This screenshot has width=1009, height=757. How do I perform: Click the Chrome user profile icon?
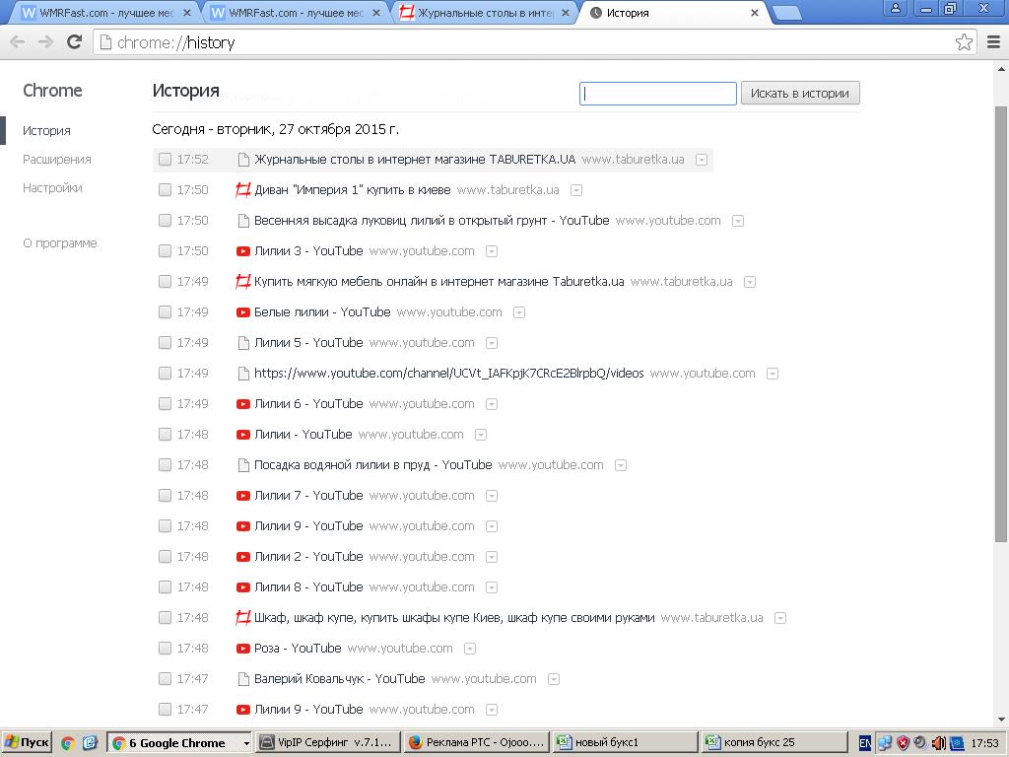tap(895, 8)
